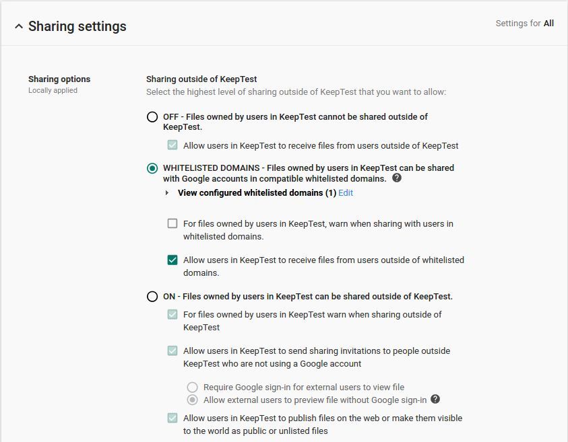The width and height of the screenshot is (568, 442).
Task: Click Sharing settings heading text
Action: (x=77, y=26)
